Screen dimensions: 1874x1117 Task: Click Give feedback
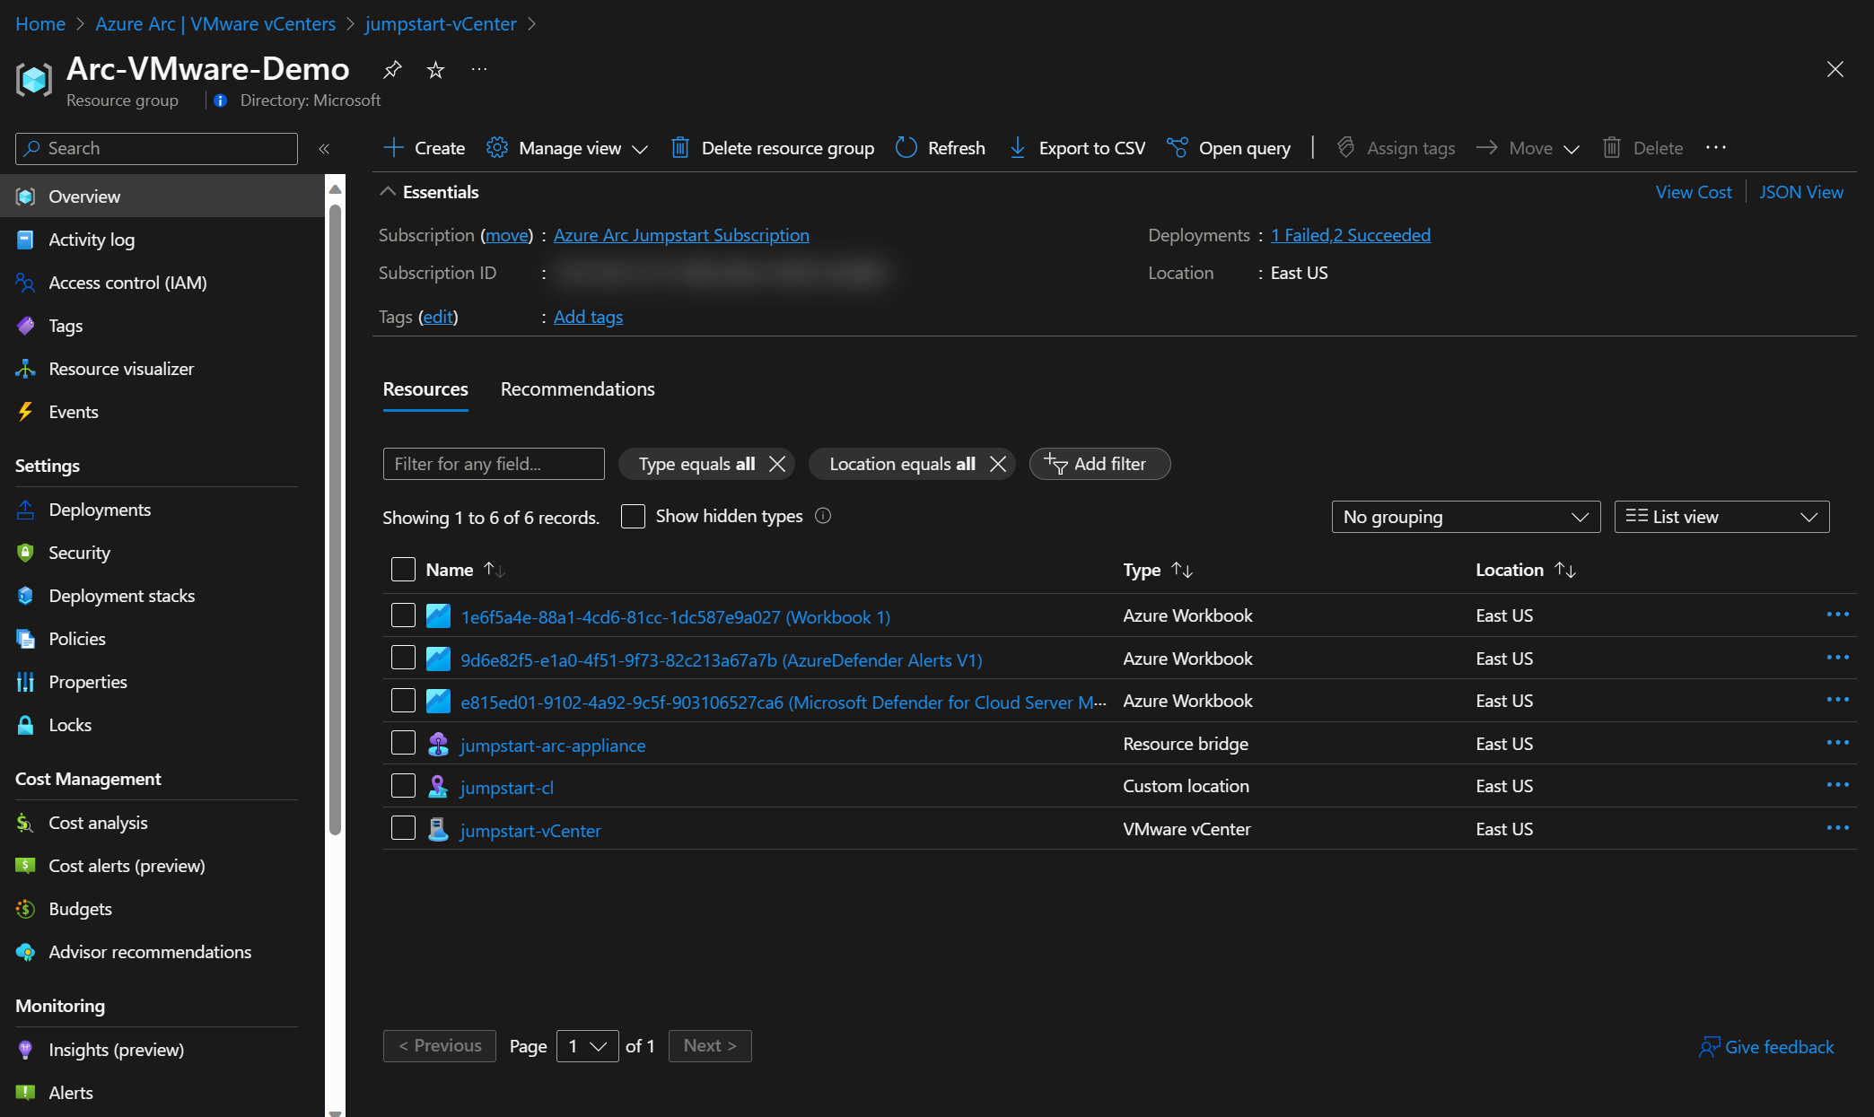pyautogui.click(x=1766, y=1047)
